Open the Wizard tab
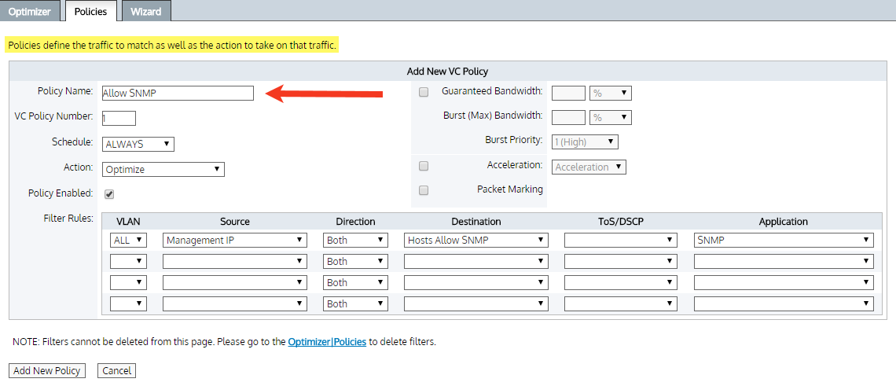The image size is (896, 386). (146, 12)
